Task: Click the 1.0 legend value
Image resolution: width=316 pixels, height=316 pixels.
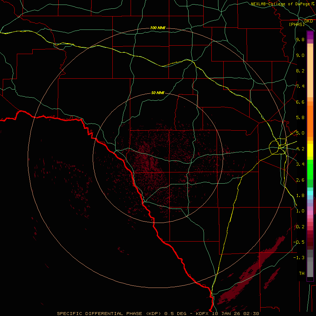Action: coord(300,211)
